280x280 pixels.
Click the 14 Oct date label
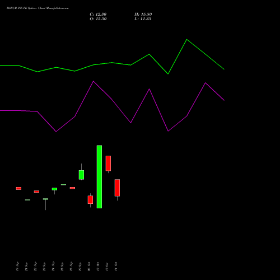coord(116,267)
